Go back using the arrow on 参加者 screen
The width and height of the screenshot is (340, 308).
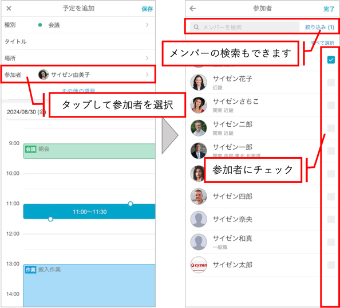pos(192,9)
